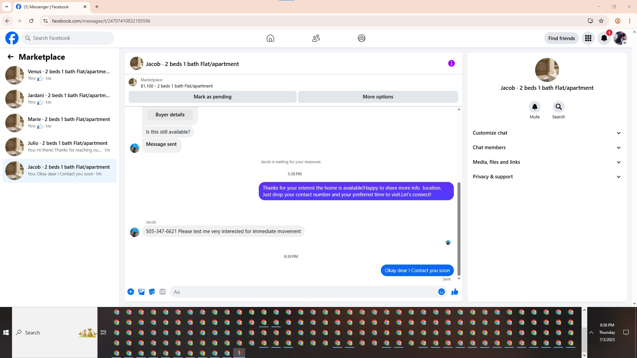The height and width of the screenshot is (358, 637).
Task: Click the GIF chooser icon
Action: point(162,292)
